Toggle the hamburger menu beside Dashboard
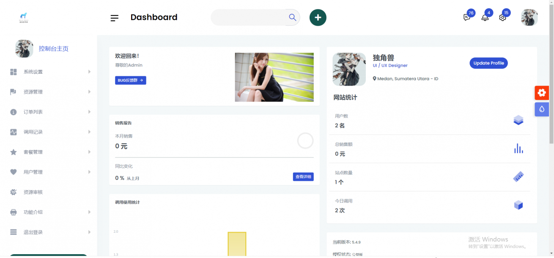This screenshot has height=258, width=554. [114, 18]
